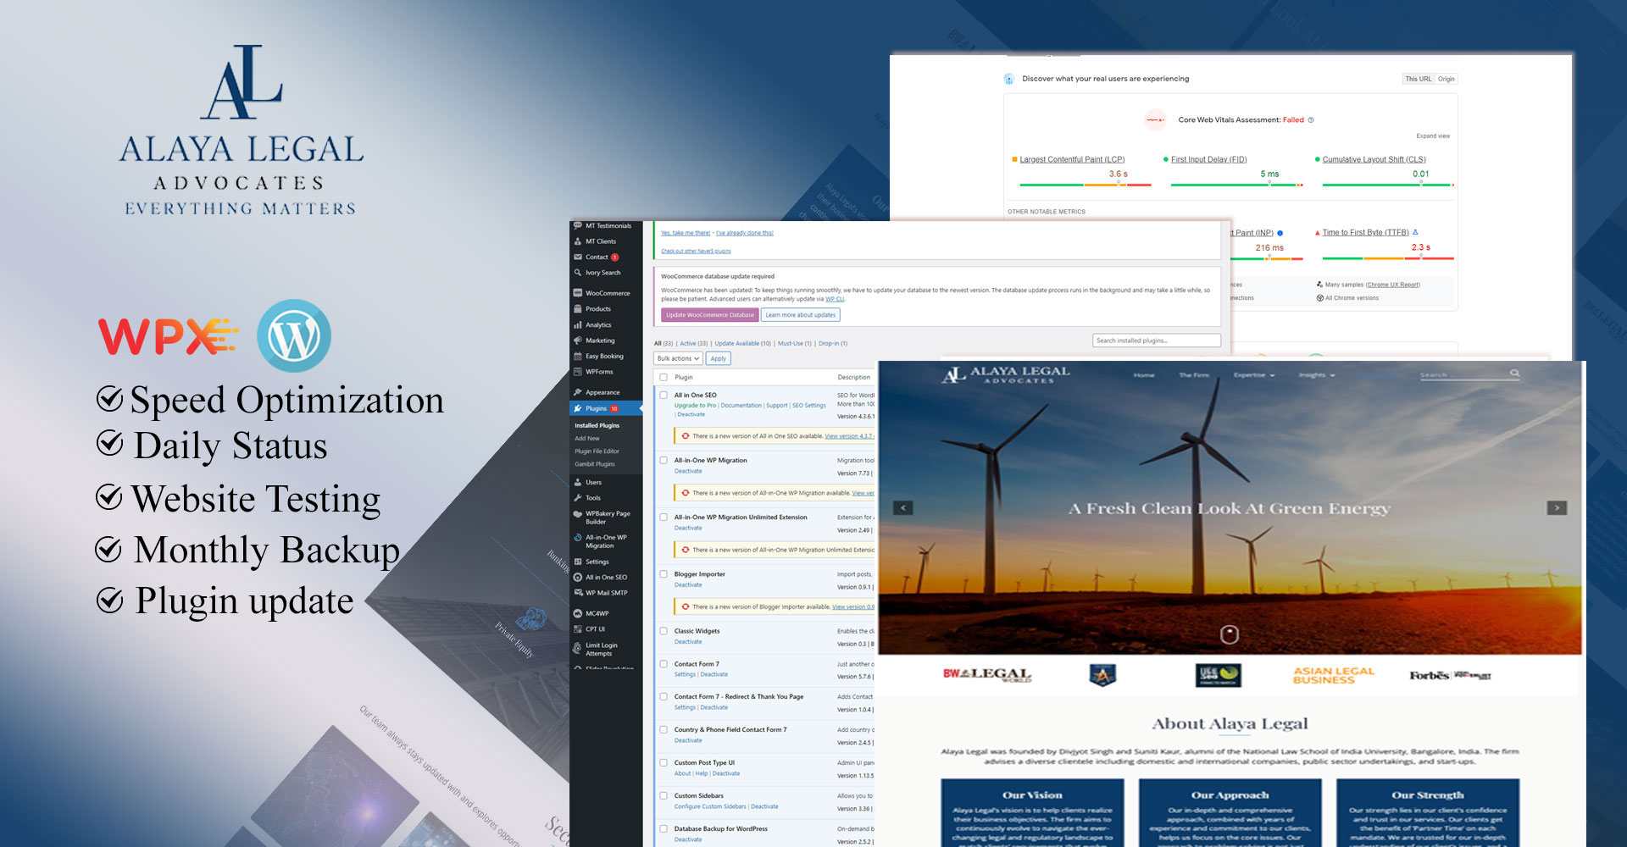Tick the All-in-One WP Migration checkbox
Screen dimensions: 1627x847
[664, 460]
